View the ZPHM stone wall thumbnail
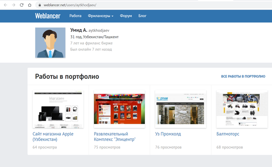The height and width of the screenshot is (167, 272). point(181,109)
